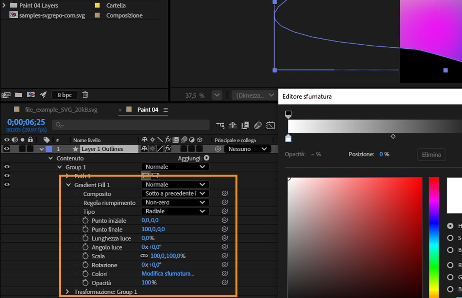The image size is (462, 298).
Task: Select the white color stop below gradient
Action: pyautogui.click(x=288, y=138)
